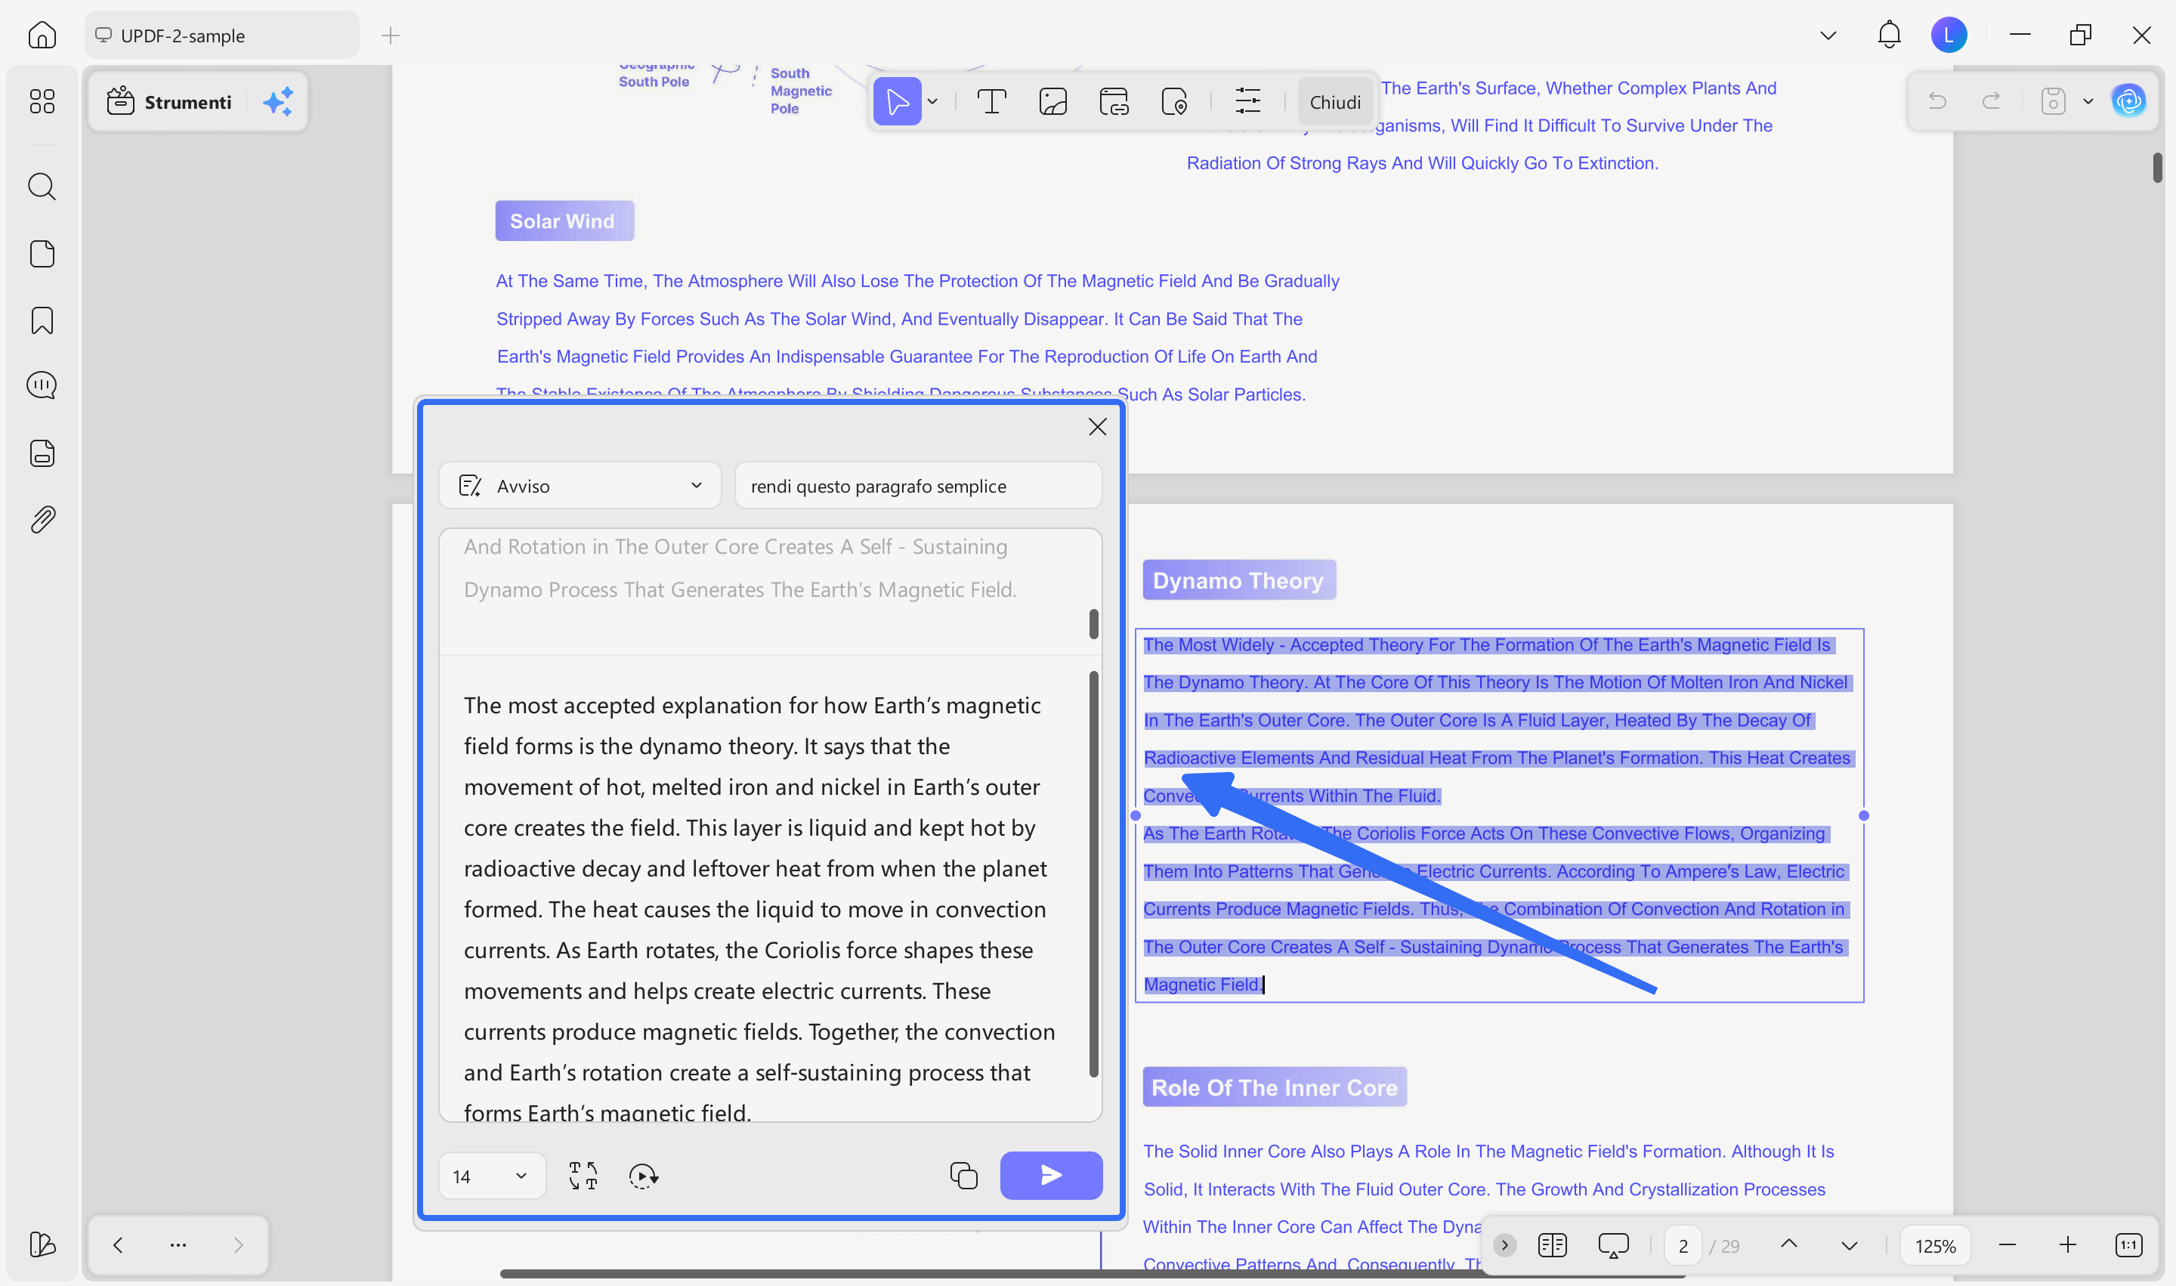Viewport: 2176px width, 1286px height.
Task: Open the page organizer sidebar icon
Action: tap(42, 254)
